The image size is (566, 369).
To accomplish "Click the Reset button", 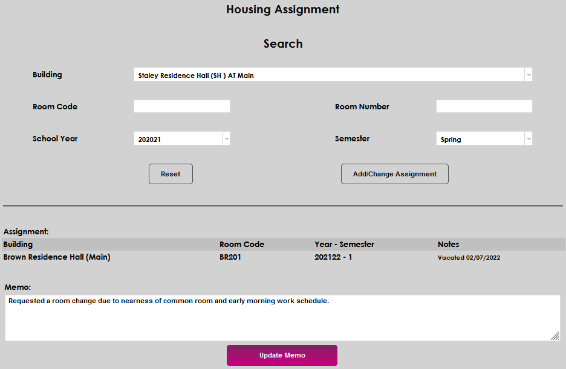I will pos(171,173).
